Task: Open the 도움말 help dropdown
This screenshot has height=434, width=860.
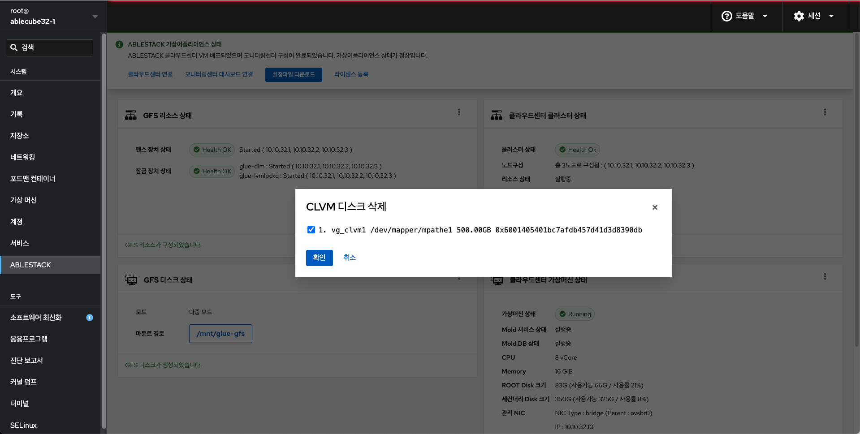Action: (x=746, y=16)
